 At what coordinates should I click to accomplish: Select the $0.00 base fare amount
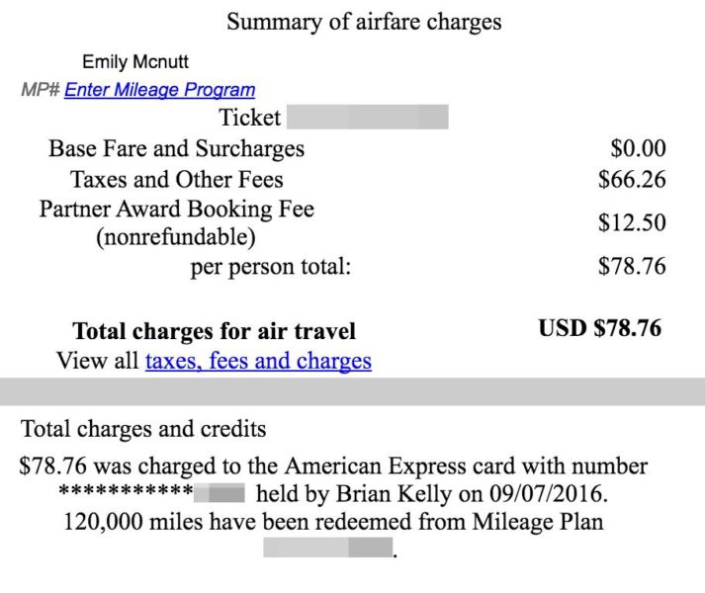pyautogui.click(x=638, y=148)
